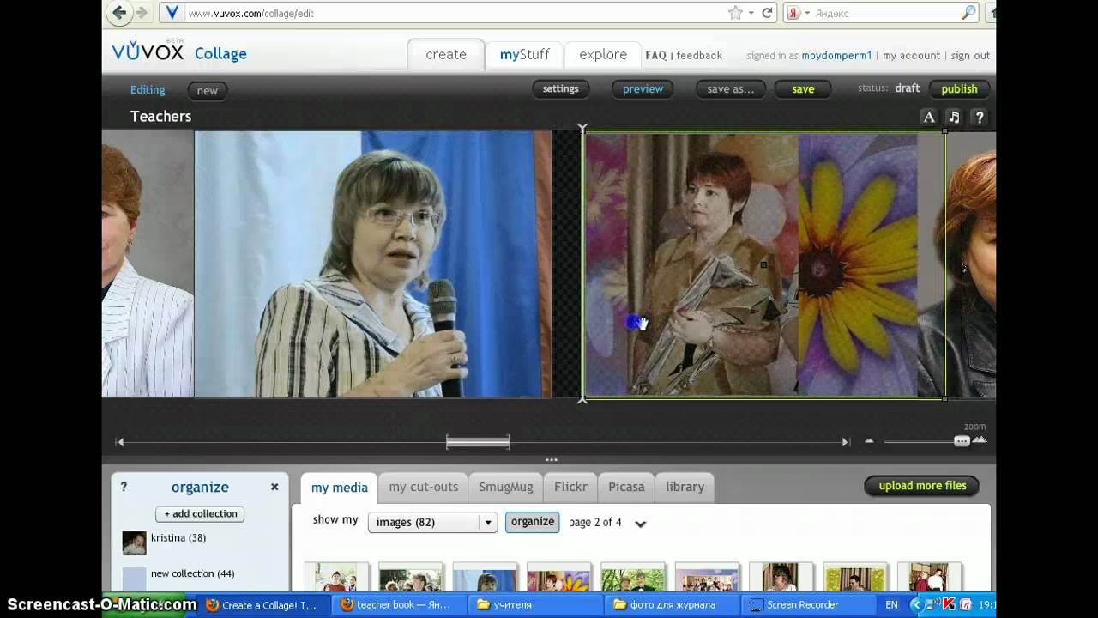Switch to the create tab
This screenshot has height=618, width=1098.
[446, 54]
